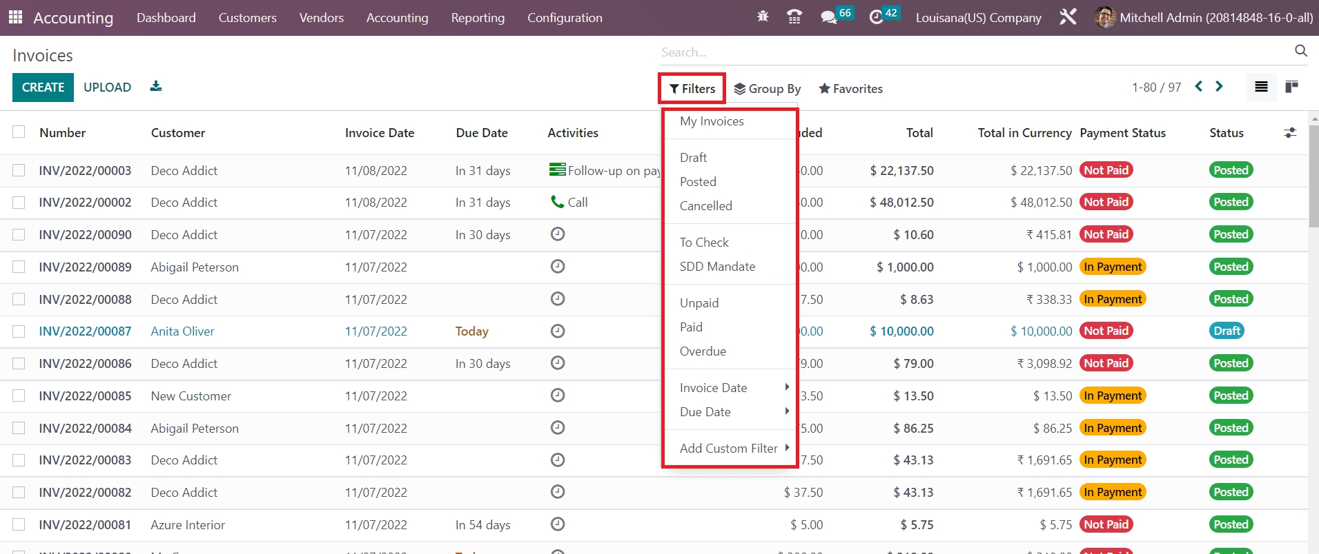This screenshot has height=554, width=1319.
Task: Go to next page arrow
Action: pos(1219,87)
